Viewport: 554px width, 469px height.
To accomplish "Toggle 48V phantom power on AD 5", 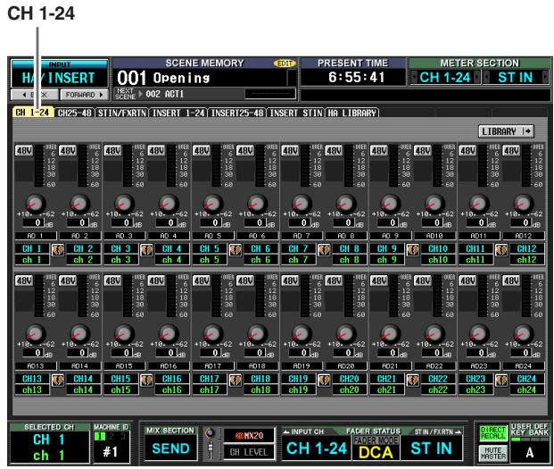I will pyautogui.click(x=202, y=151).
